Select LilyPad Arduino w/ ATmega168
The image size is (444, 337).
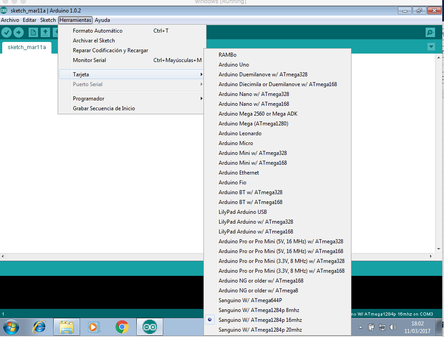pyautogui.click(x=278, y=232)
